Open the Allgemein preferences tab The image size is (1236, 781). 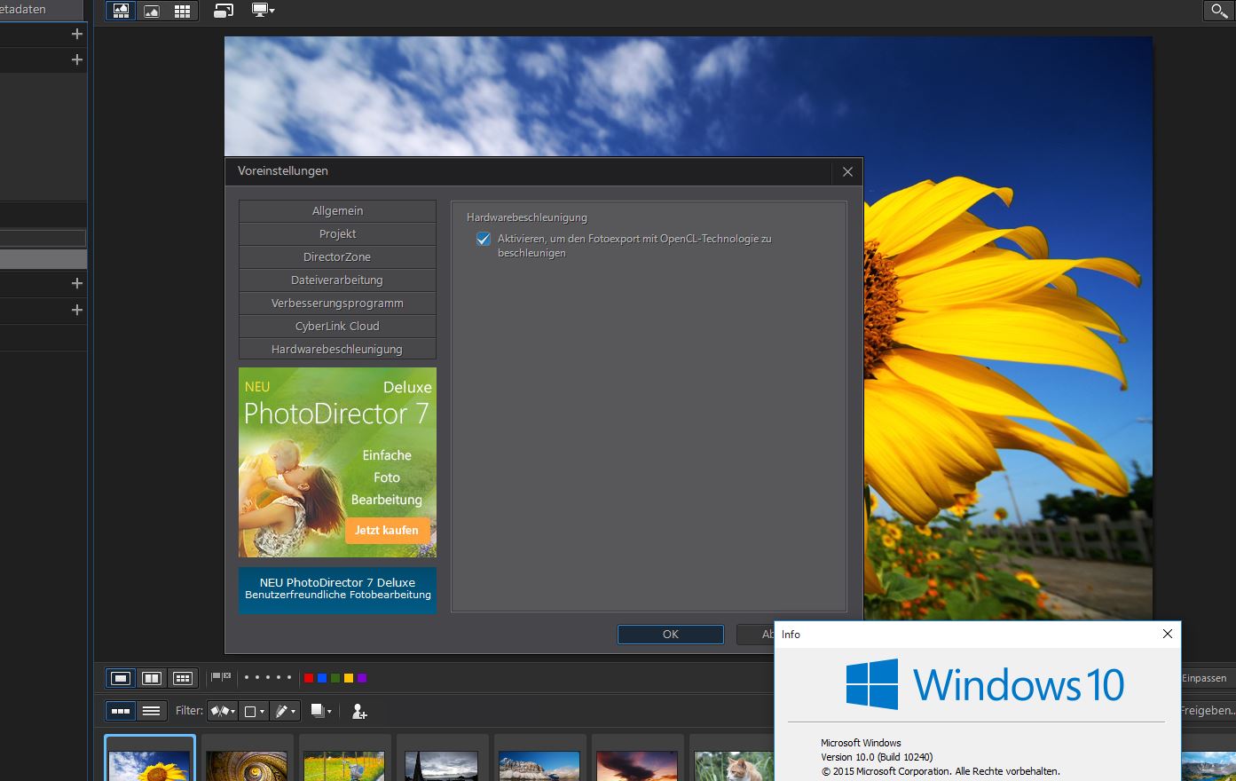click(x=337, y=211)
